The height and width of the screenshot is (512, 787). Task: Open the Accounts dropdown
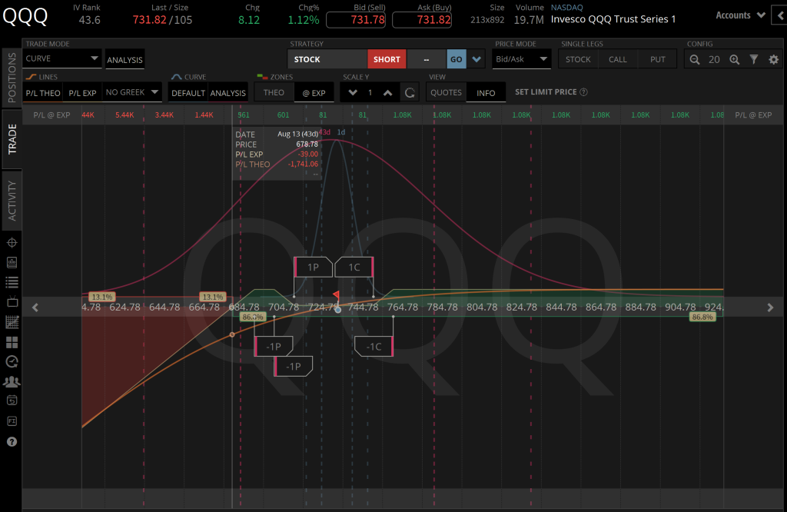coord(740,15)
